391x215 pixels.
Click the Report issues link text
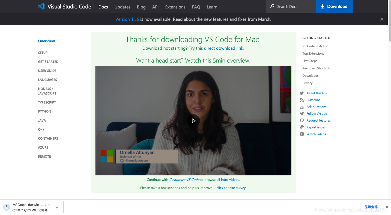click(316, 127)
